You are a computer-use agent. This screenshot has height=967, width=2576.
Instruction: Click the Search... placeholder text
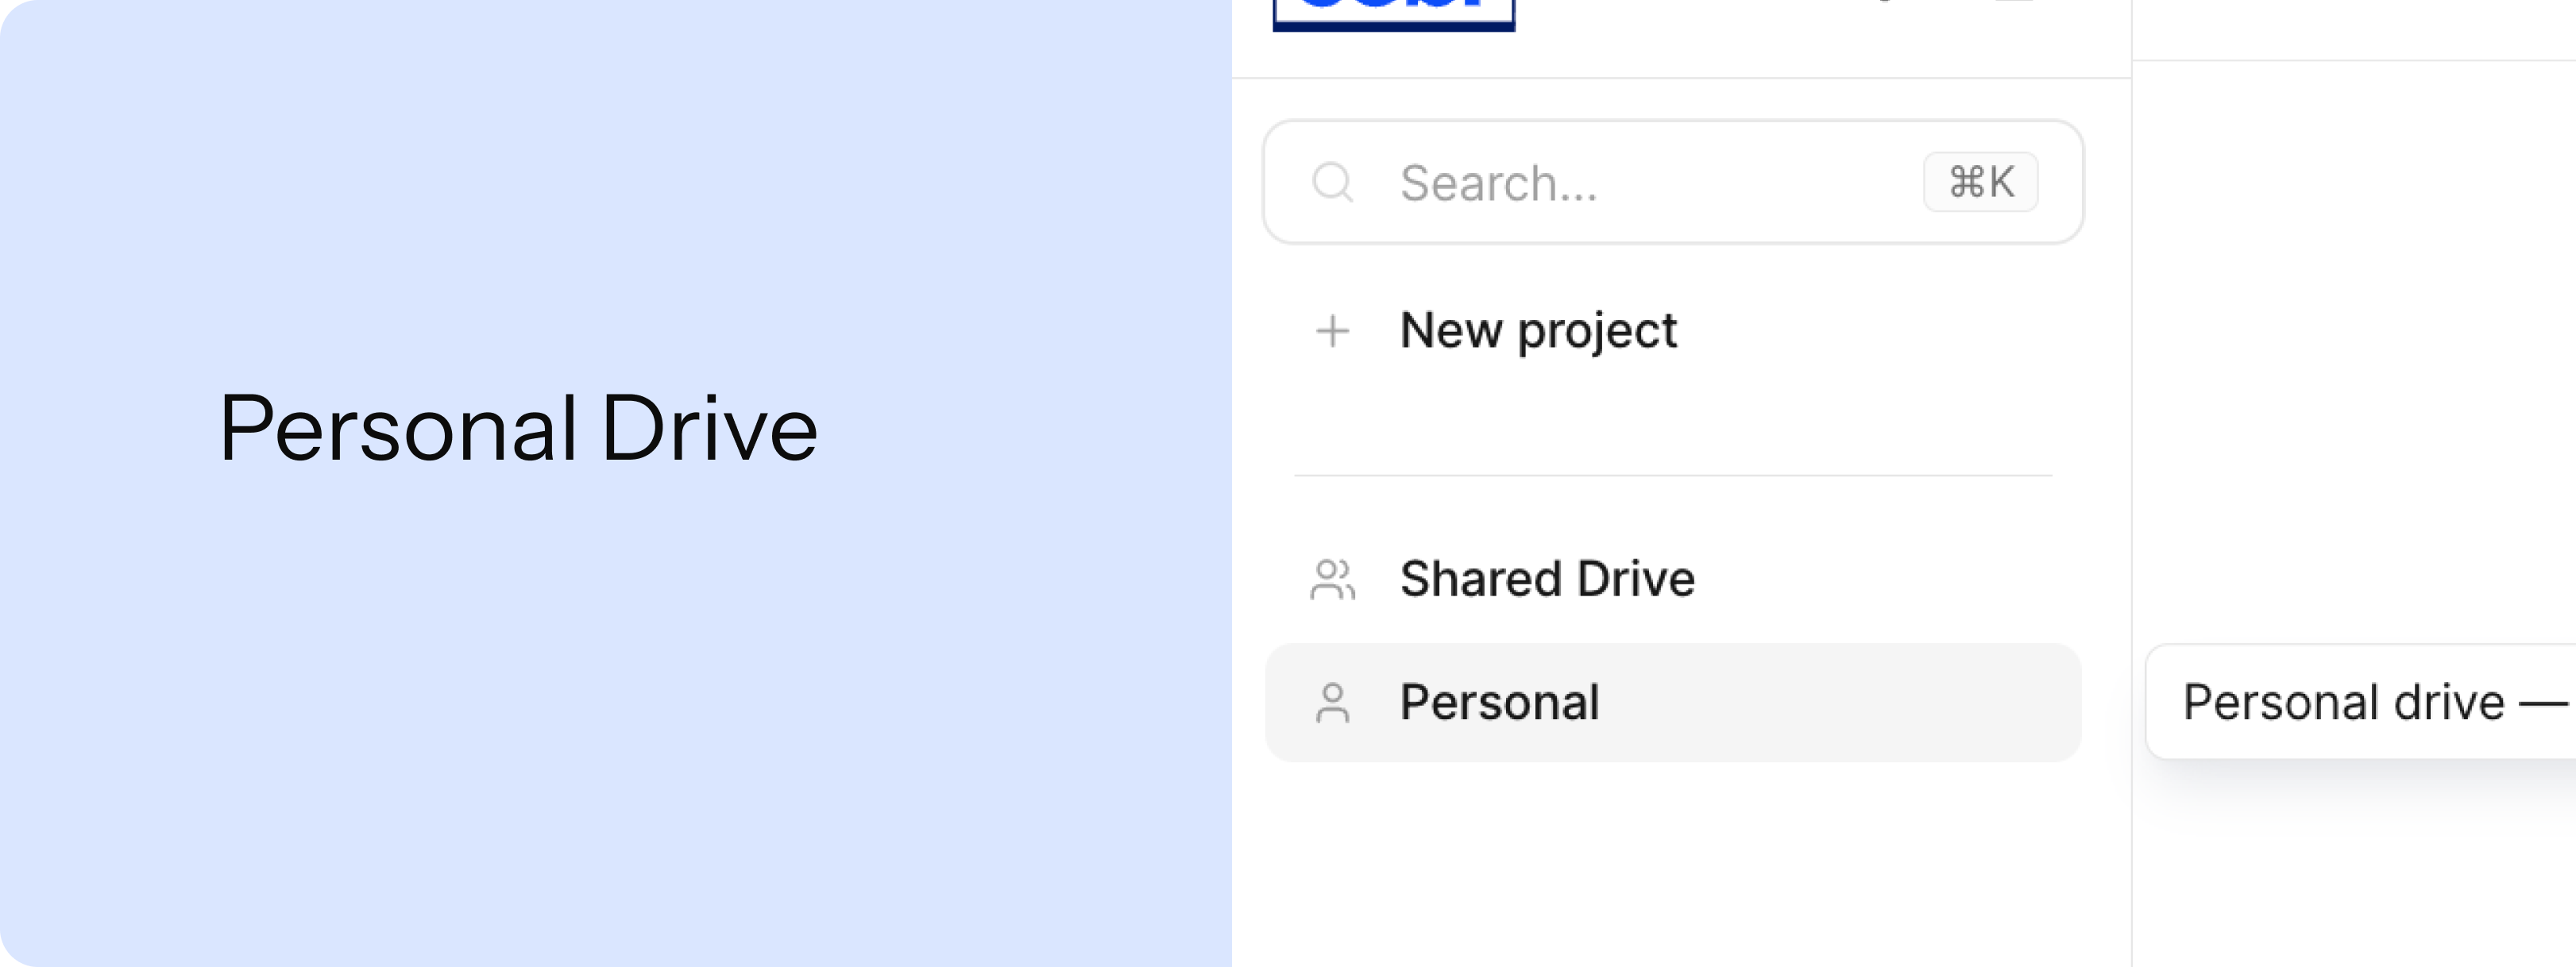pos(1499,183)
